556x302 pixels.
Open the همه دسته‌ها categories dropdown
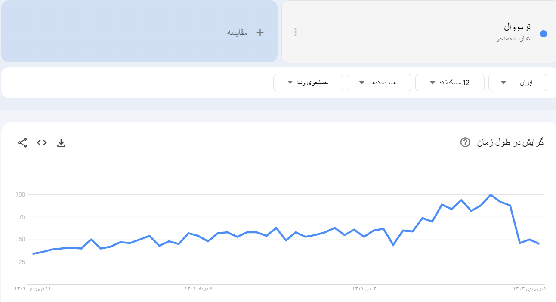pyautogui.click(x=379, y=82)
